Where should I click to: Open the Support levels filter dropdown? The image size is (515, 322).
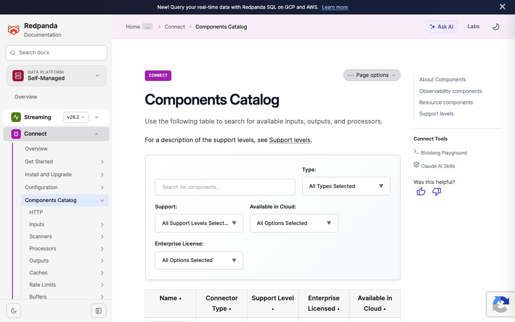pyautogui.click(x=199, y=223)
